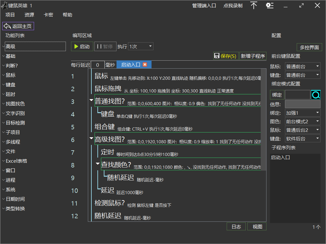
Task: Open the 鼠标 普通前台 dropdown
Action: click(x=302, y=66)
